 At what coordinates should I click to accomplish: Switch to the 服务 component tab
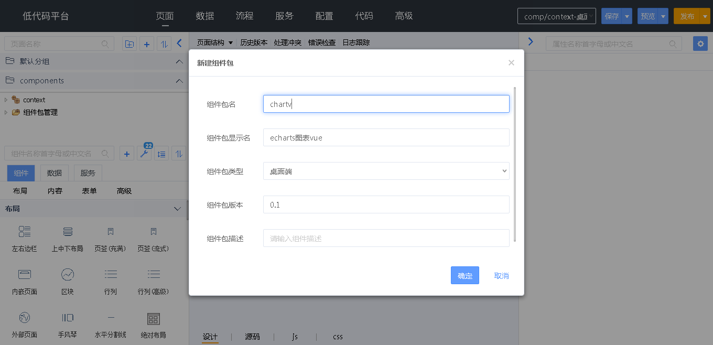point(88,173)
